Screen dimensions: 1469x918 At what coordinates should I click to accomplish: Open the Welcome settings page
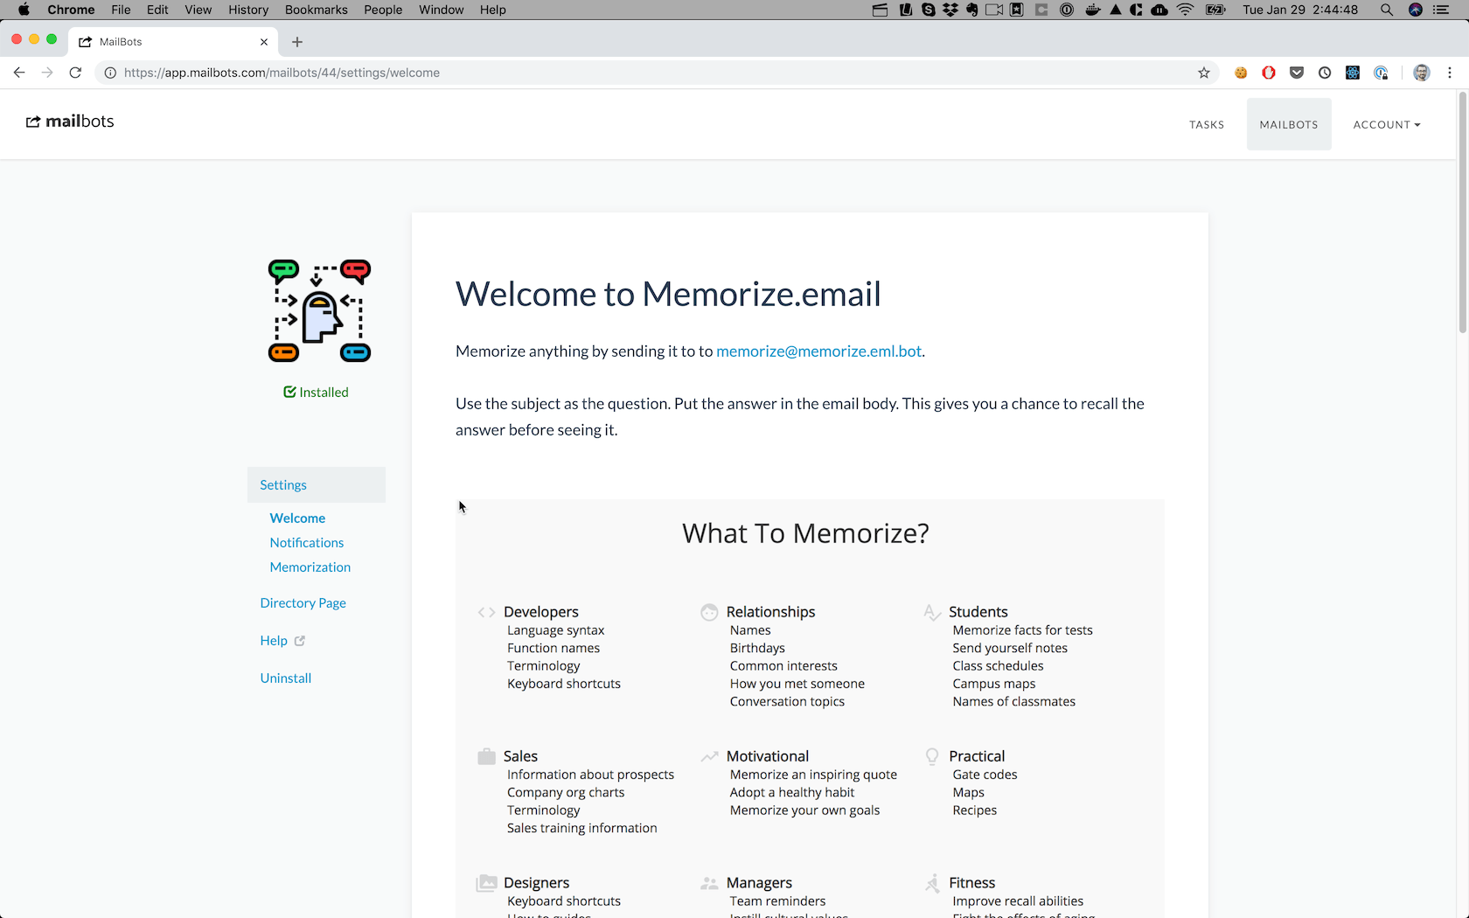point(297,518)
